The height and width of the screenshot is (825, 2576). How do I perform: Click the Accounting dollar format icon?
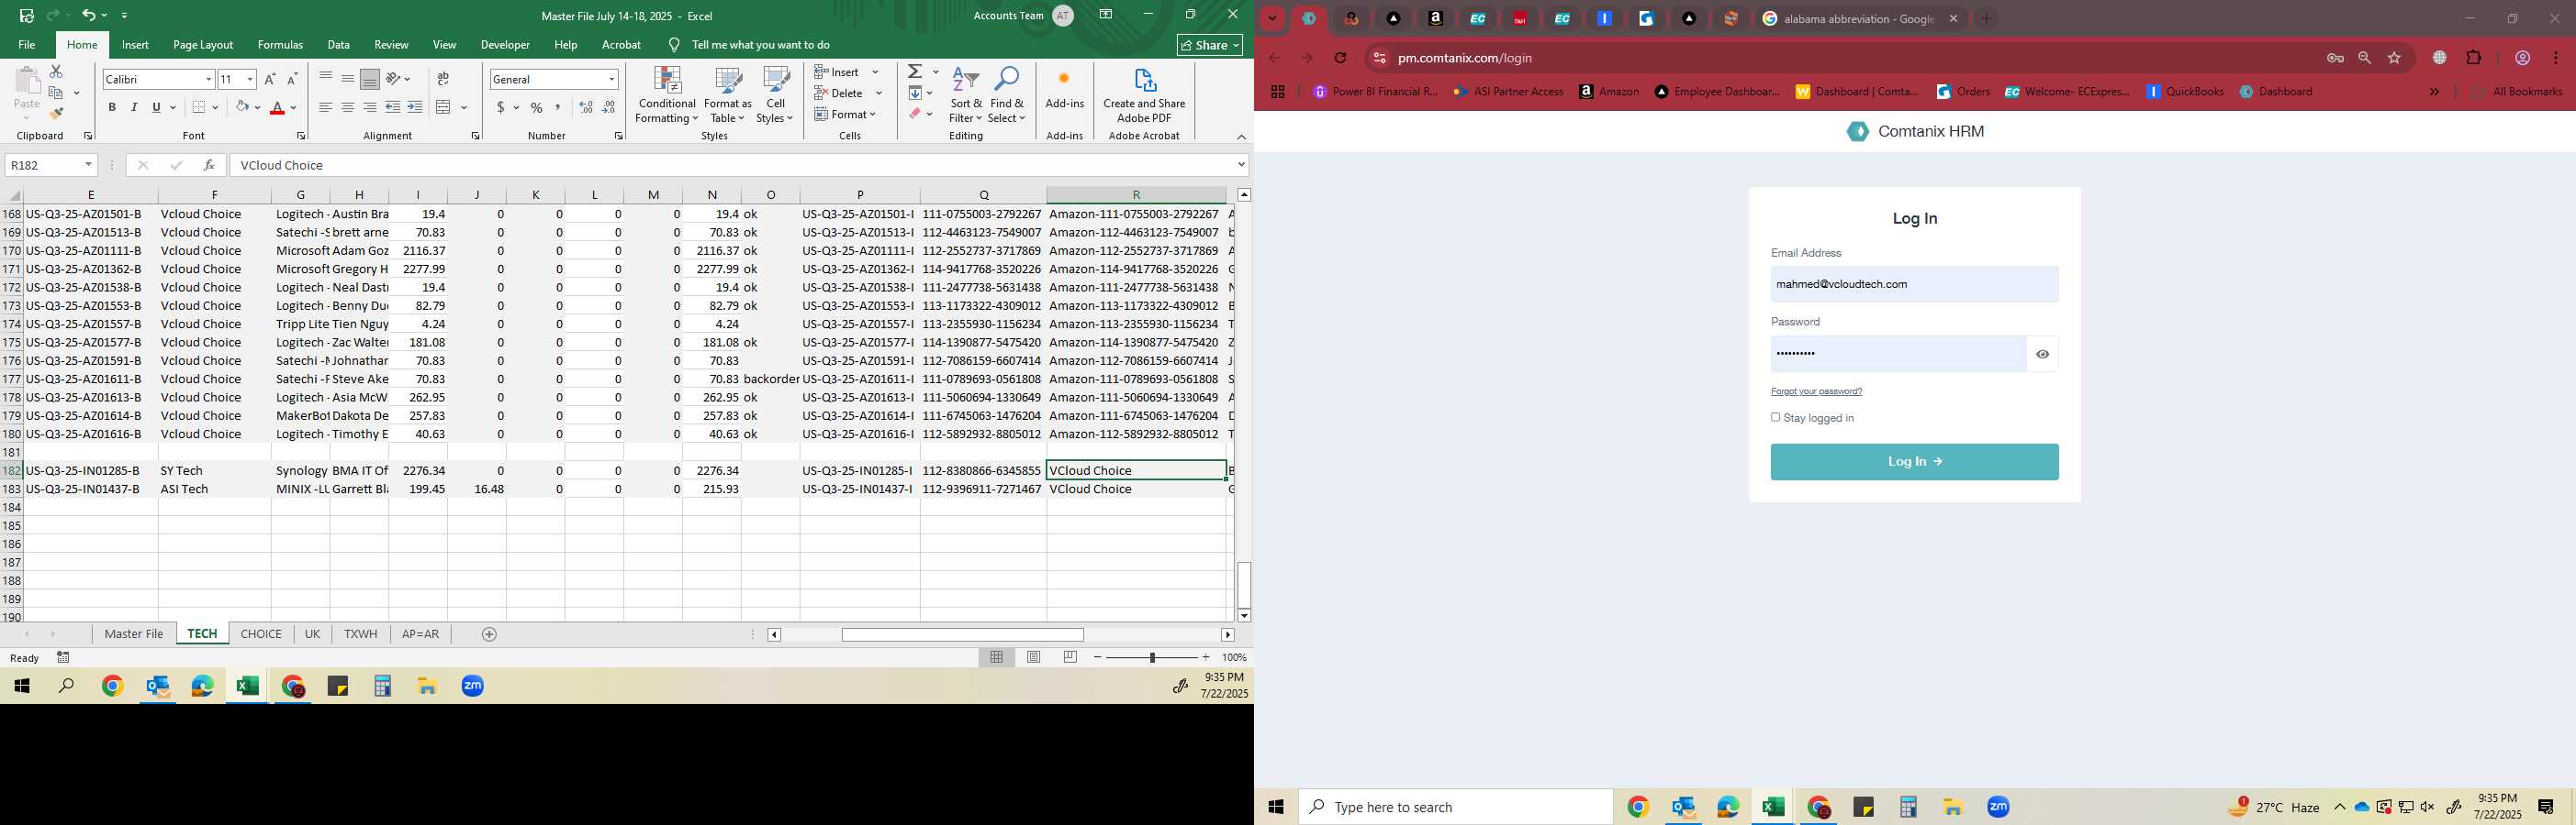pos(500,107)
